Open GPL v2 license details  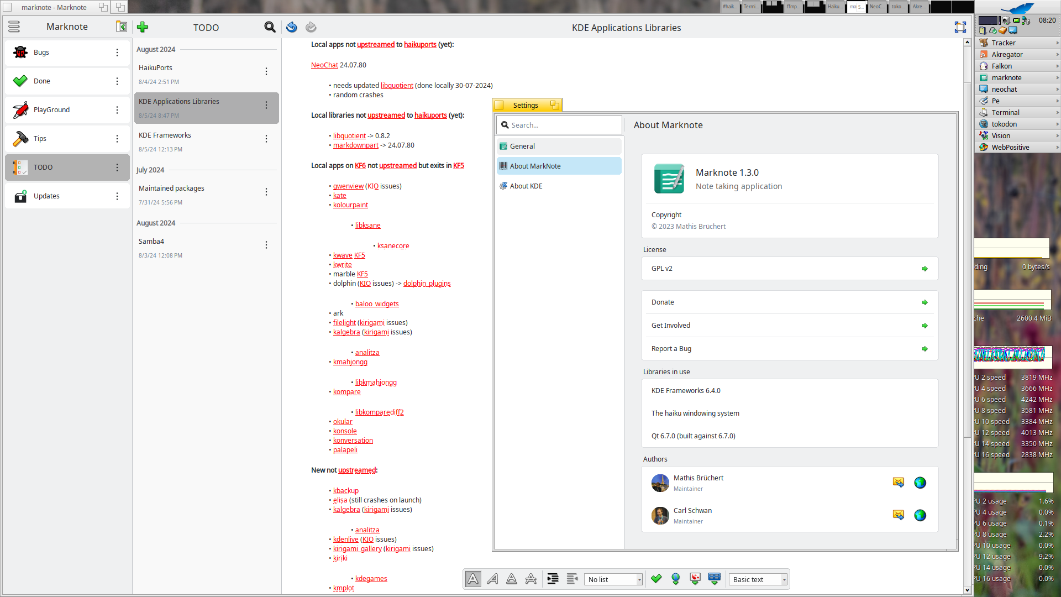(x=790, y=268)
